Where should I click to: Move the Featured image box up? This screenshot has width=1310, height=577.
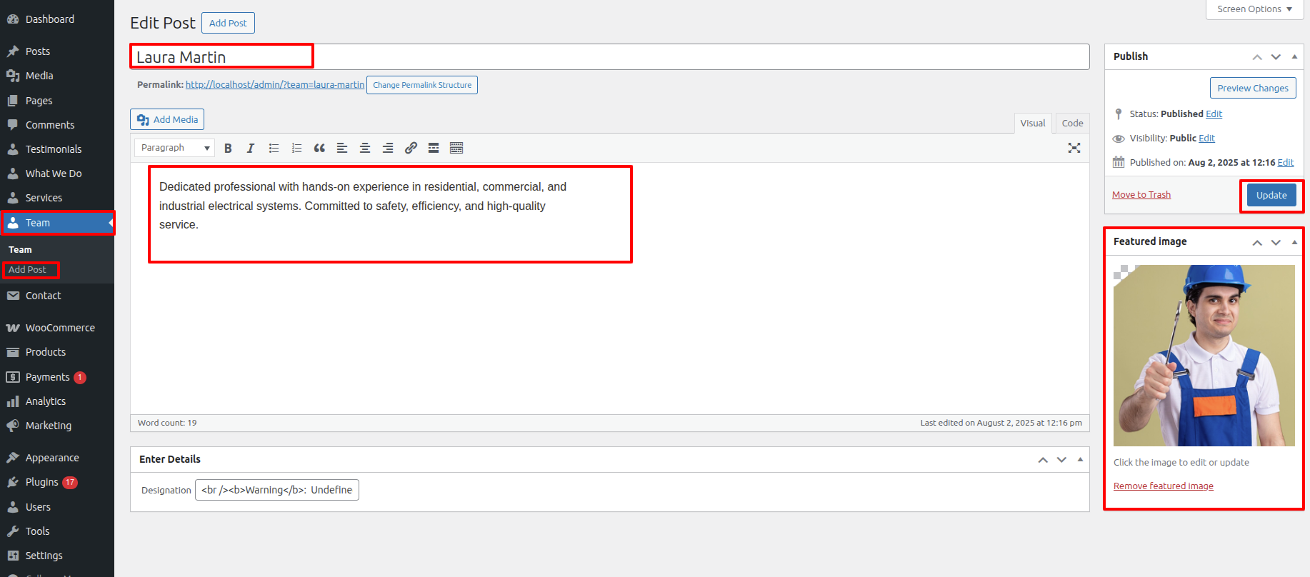pos(1257,242)
